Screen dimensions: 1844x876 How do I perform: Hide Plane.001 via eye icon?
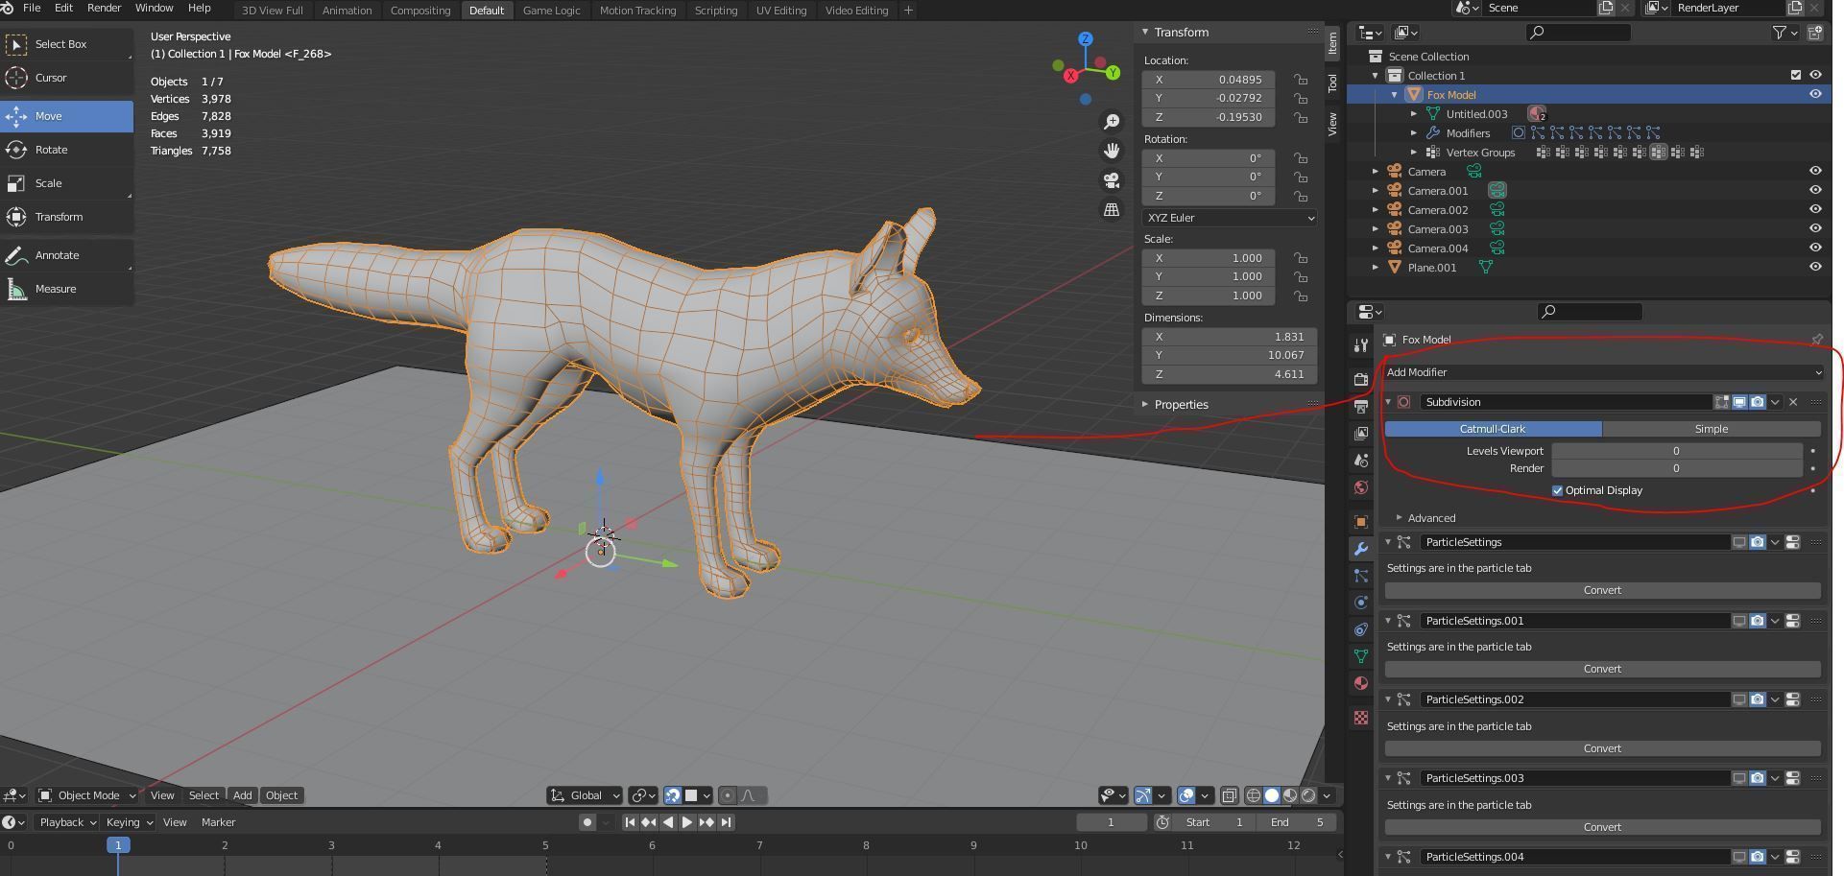[1815, 267]
